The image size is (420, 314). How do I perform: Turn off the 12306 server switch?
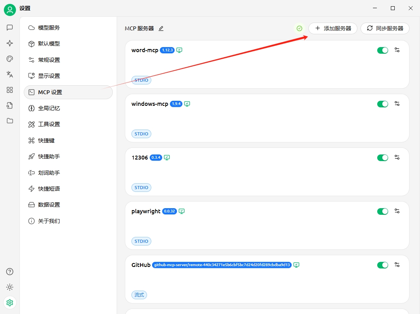click(383, 158)
